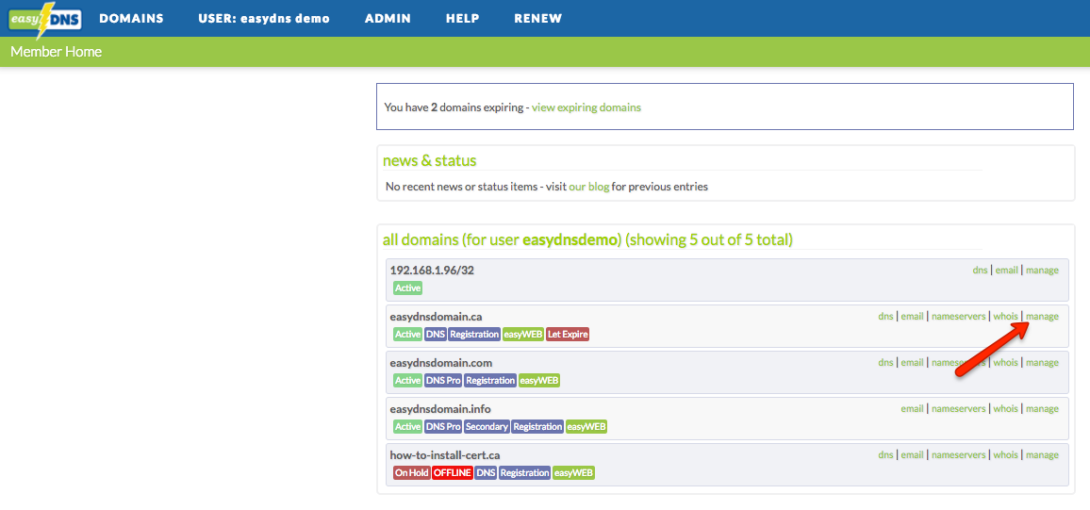Open dns for easydnsdomain.ca
The width and height of the screenshot is (1090, 510).
point(885,316)
